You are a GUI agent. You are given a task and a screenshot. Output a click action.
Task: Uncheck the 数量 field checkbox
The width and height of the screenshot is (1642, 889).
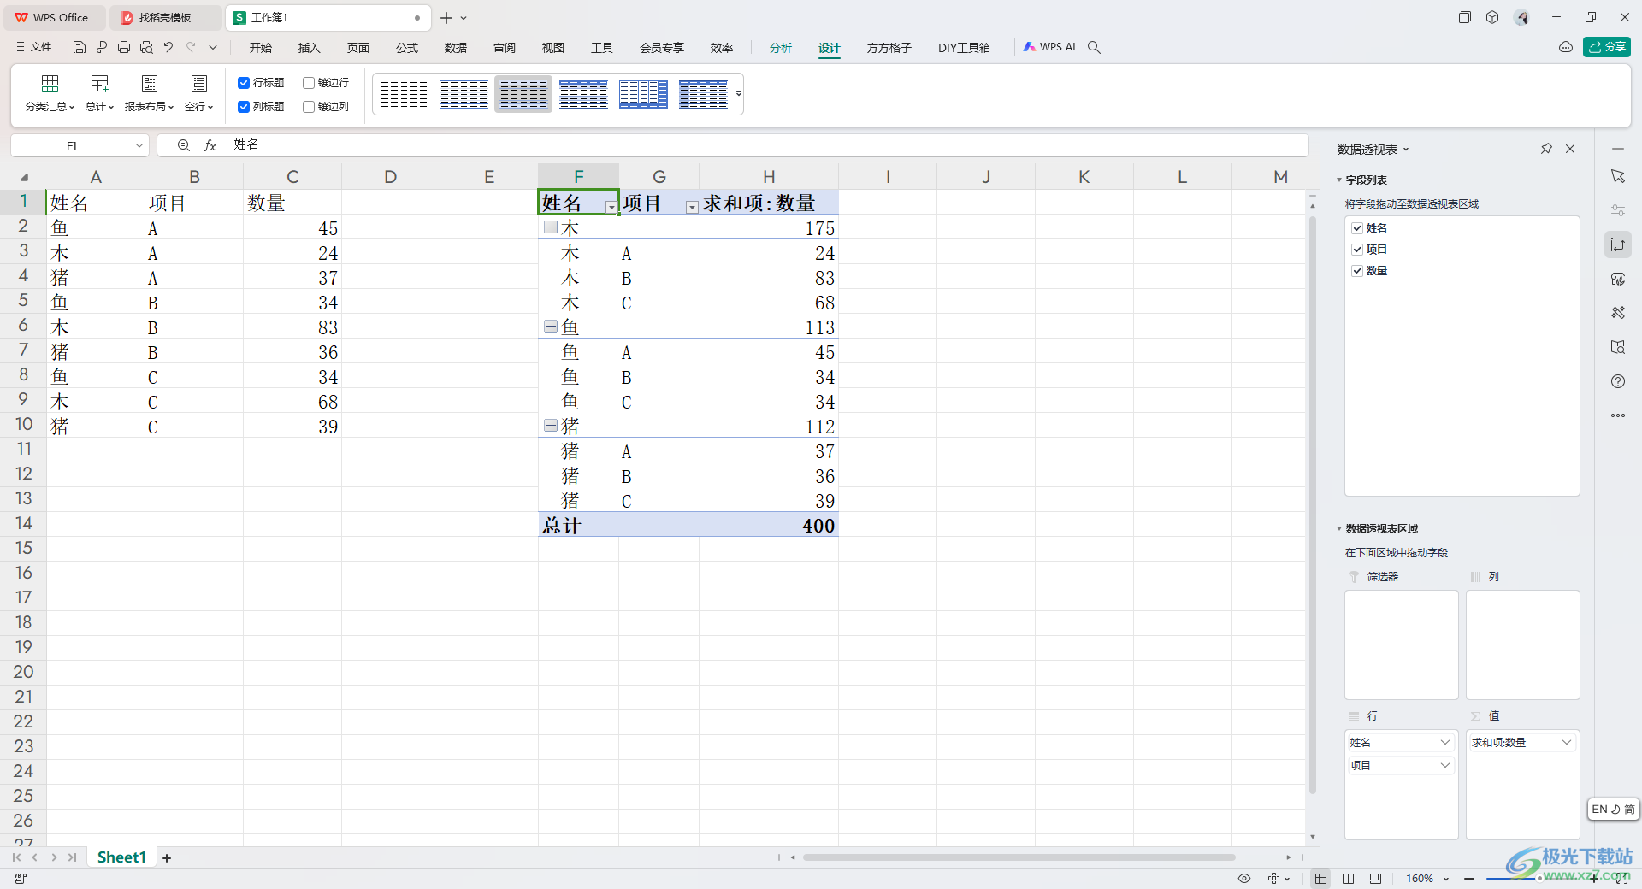pos(1357,271)
